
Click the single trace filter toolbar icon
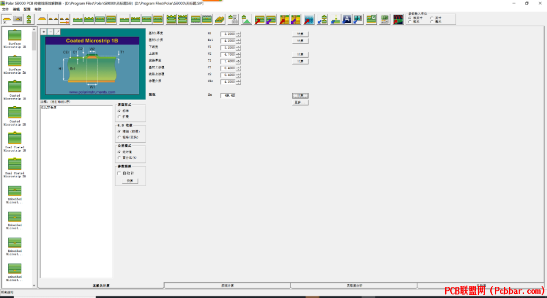(x=42, y=20)
